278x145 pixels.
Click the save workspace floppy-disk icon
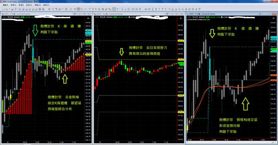tap(12, 9)
